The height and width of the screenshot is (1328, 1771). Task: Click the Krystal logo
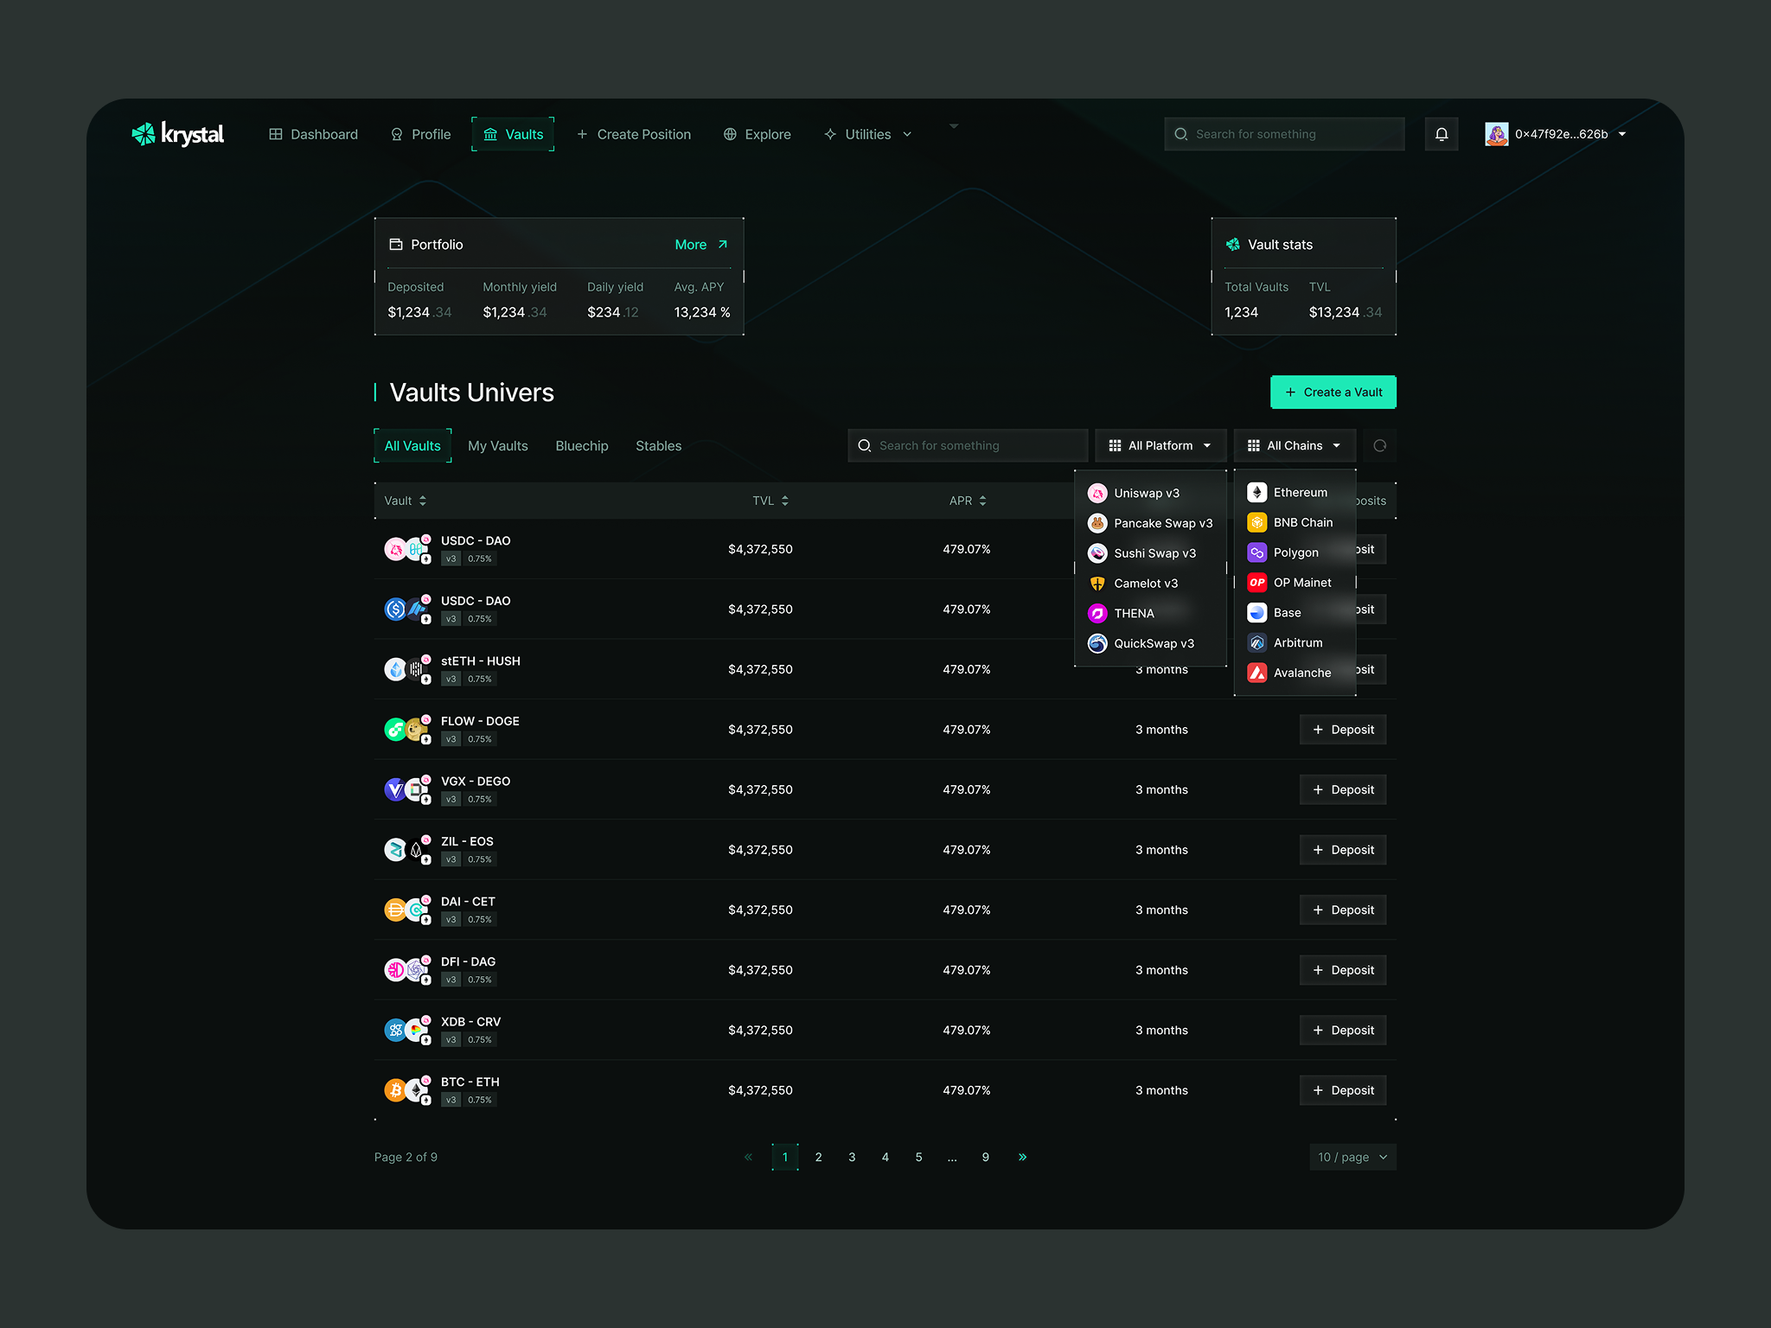coord(178,134)
